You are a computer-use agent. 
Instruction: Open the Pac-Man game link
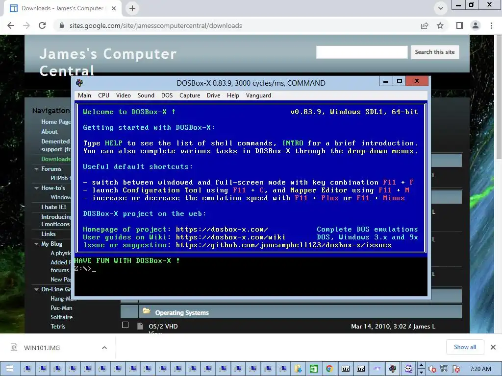point(61,308)
